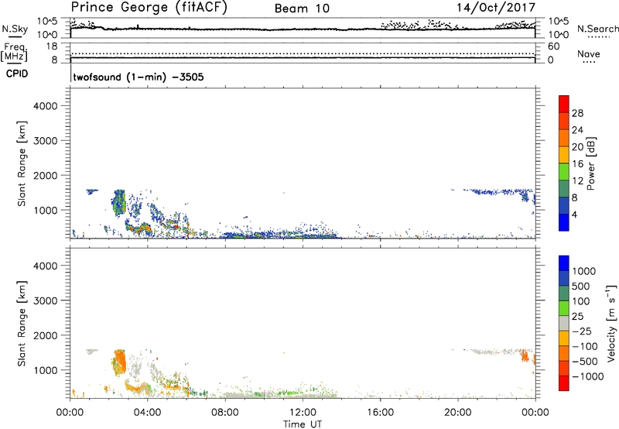Click the 2000 tick on the velocity panel

tap(45, 335)
